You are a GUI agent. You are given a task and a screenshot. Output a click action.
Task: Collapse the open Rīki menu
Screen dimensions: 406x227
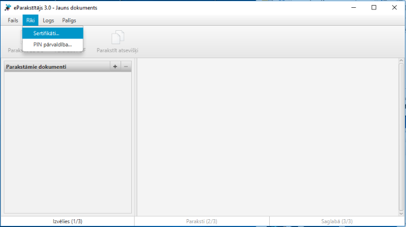(30, 20)
